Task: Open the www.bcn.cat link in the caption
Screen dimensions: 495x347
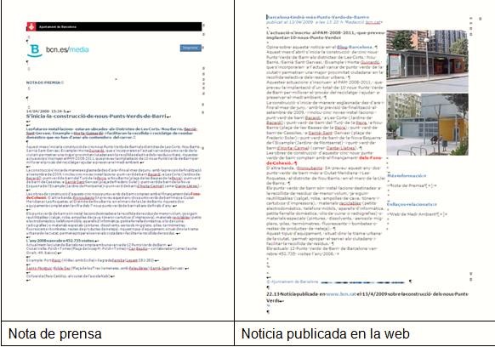Action: [x=340, y=294]
